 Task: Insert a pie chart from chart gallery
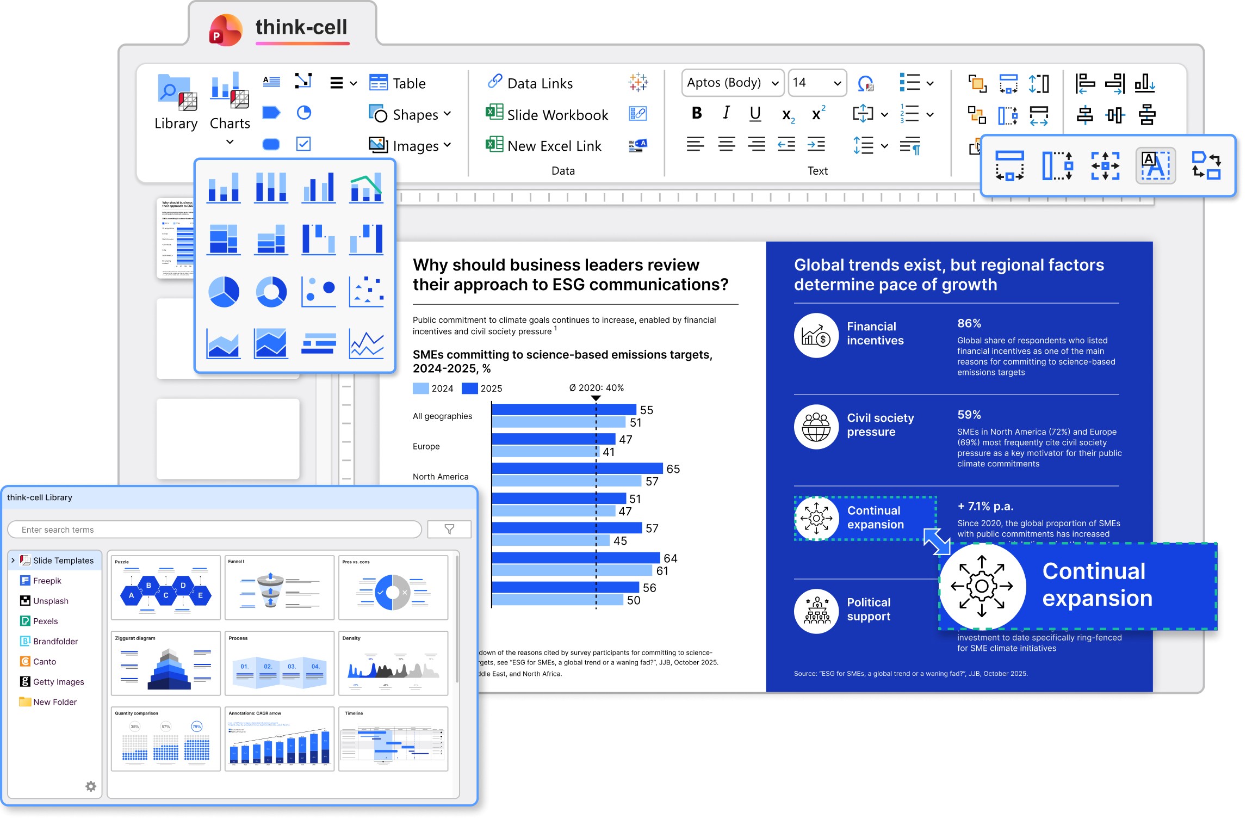(224, 292)
